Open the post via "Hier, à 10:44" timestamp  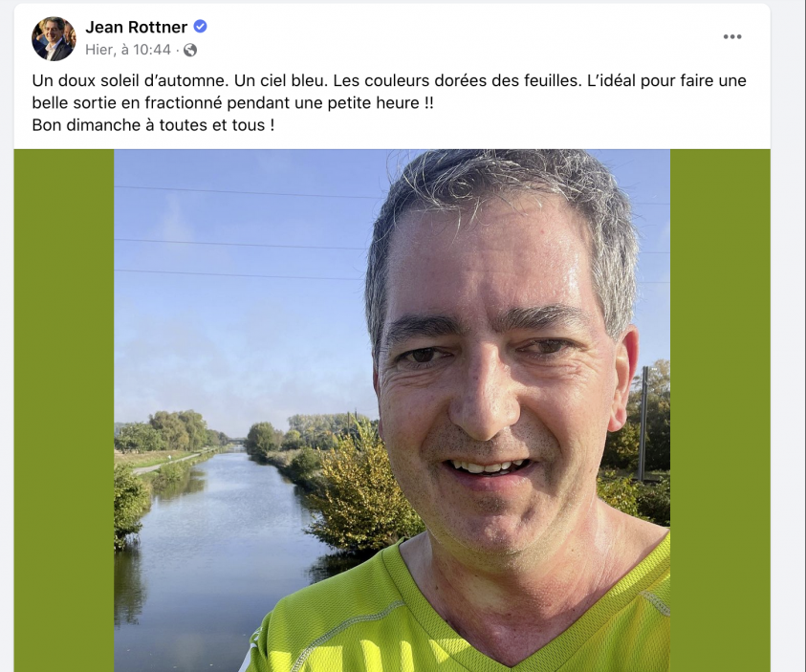pos(128,50)
